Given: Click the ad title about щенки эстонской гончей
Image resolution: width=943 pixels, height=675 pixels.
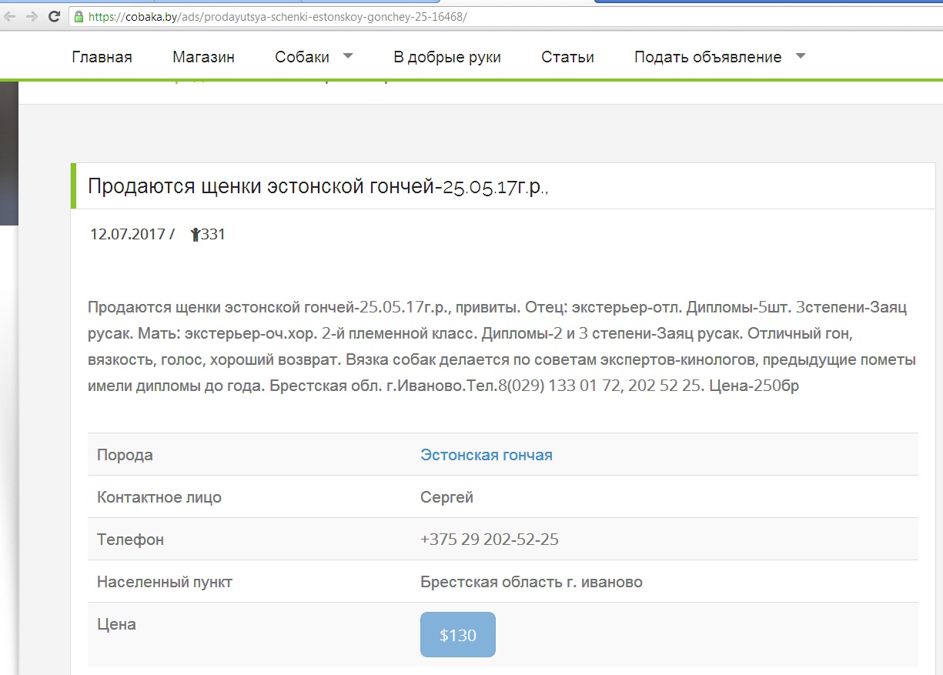Looking at the screenshot, I should tap(318, 187).
